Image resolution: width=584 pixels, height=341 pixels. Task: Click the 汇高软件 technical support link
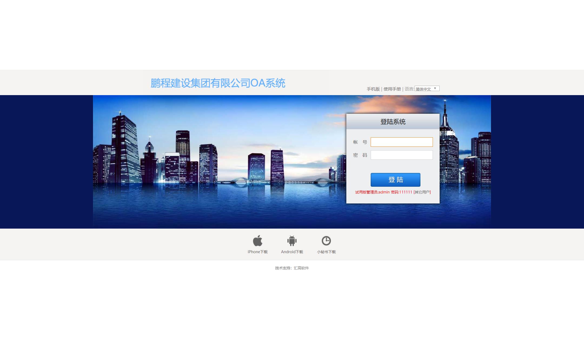(301, 268)
